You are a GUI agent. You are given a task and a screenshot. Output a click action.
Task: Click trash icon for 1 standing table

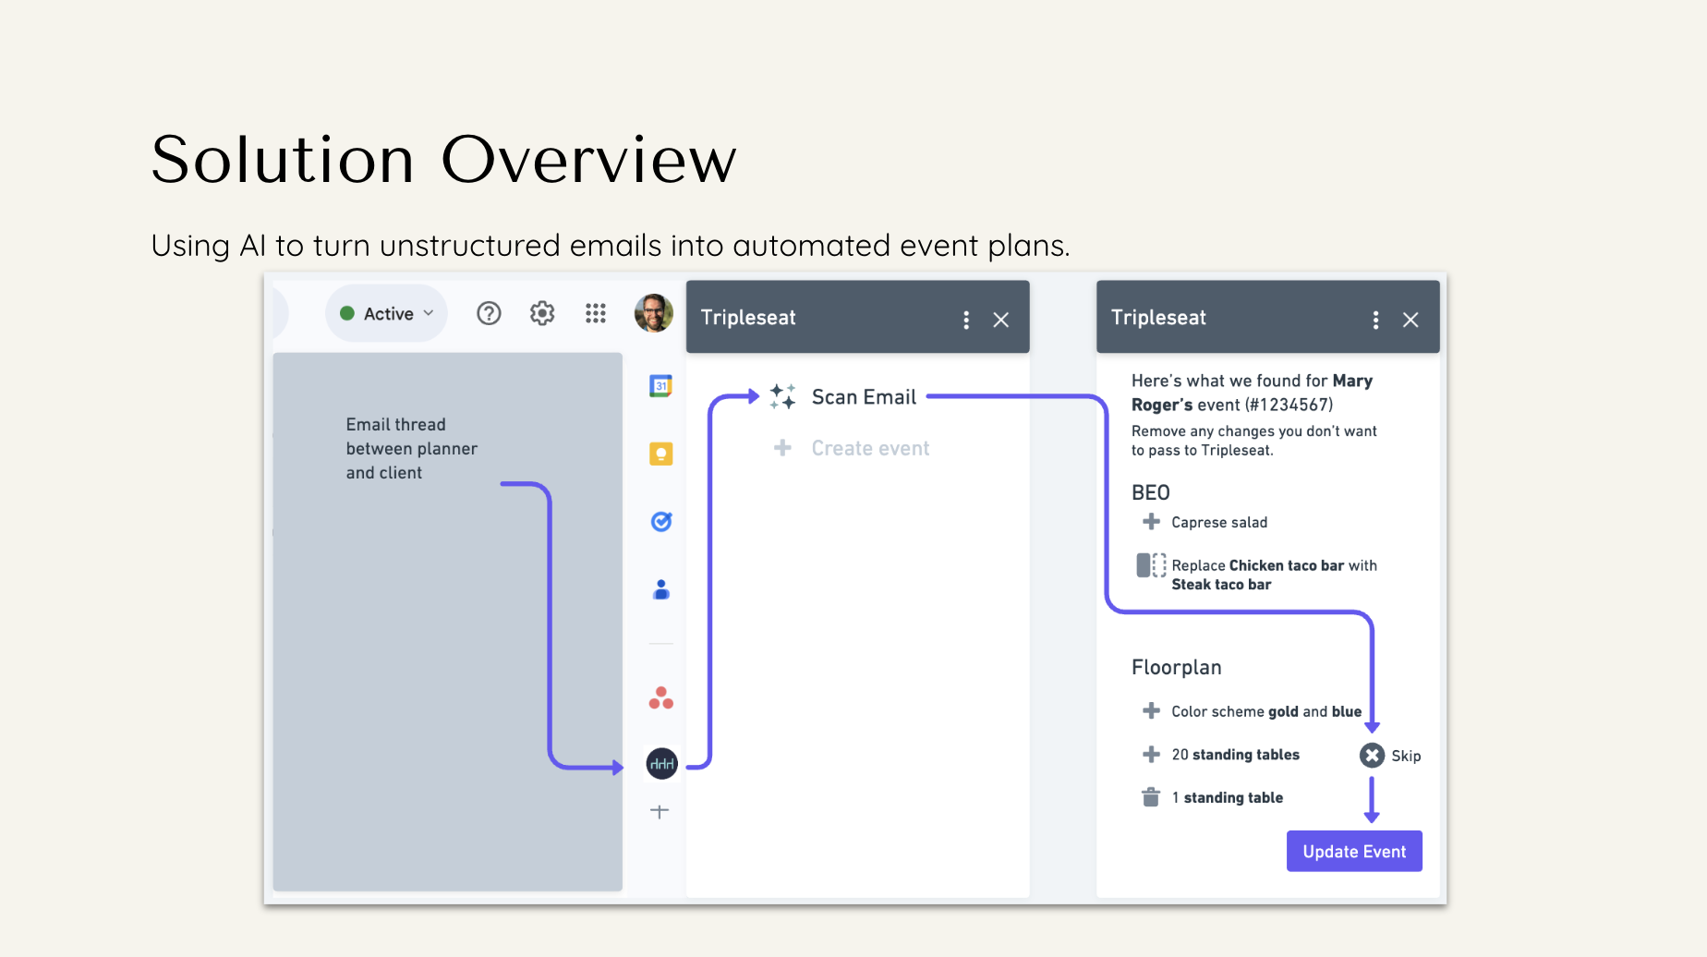point(1151,797)
